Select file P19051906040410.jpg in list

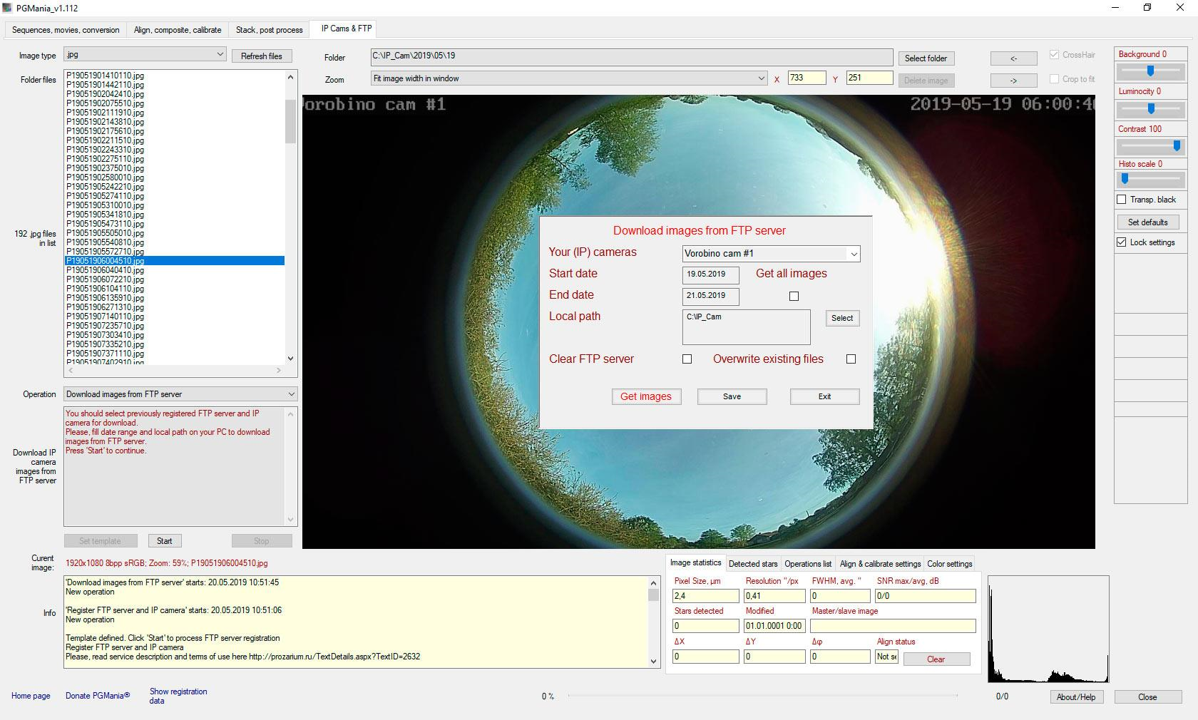(x=106, y=270)
